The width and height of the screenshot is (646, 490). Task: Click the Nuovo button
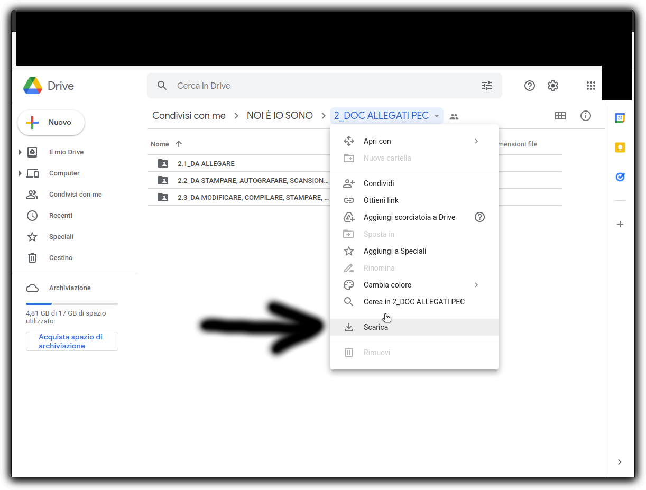coord(51,123)
